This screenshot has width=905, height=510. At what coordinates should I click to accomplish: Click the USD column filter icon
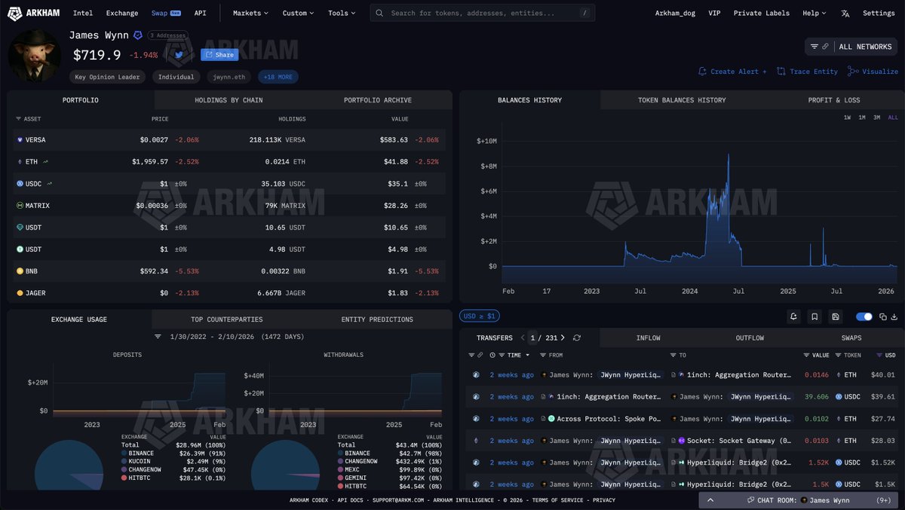879,355
